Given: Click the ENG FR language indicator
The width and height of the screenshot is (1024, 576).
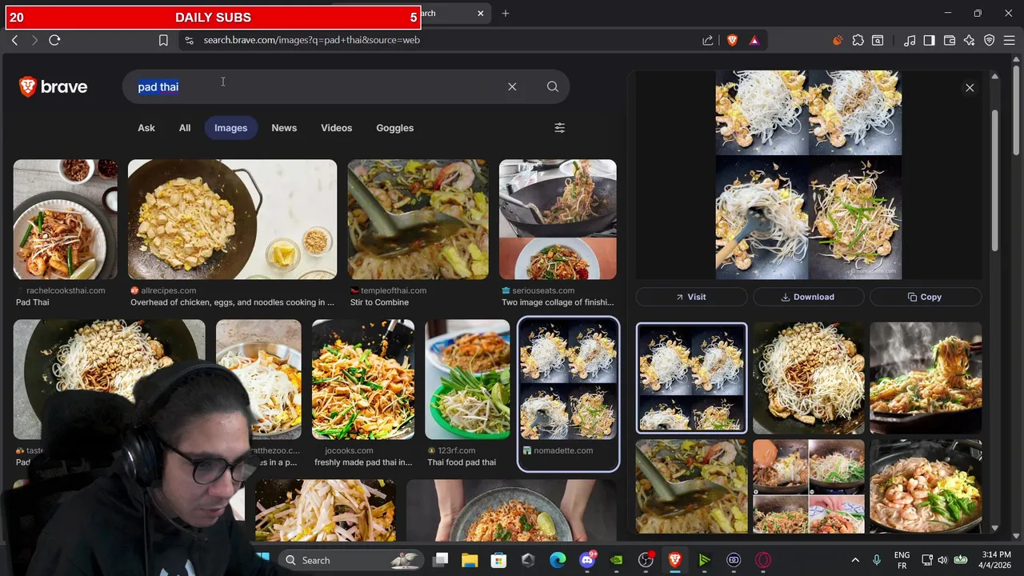Looking at the screenshot, I should coord(902,560).
